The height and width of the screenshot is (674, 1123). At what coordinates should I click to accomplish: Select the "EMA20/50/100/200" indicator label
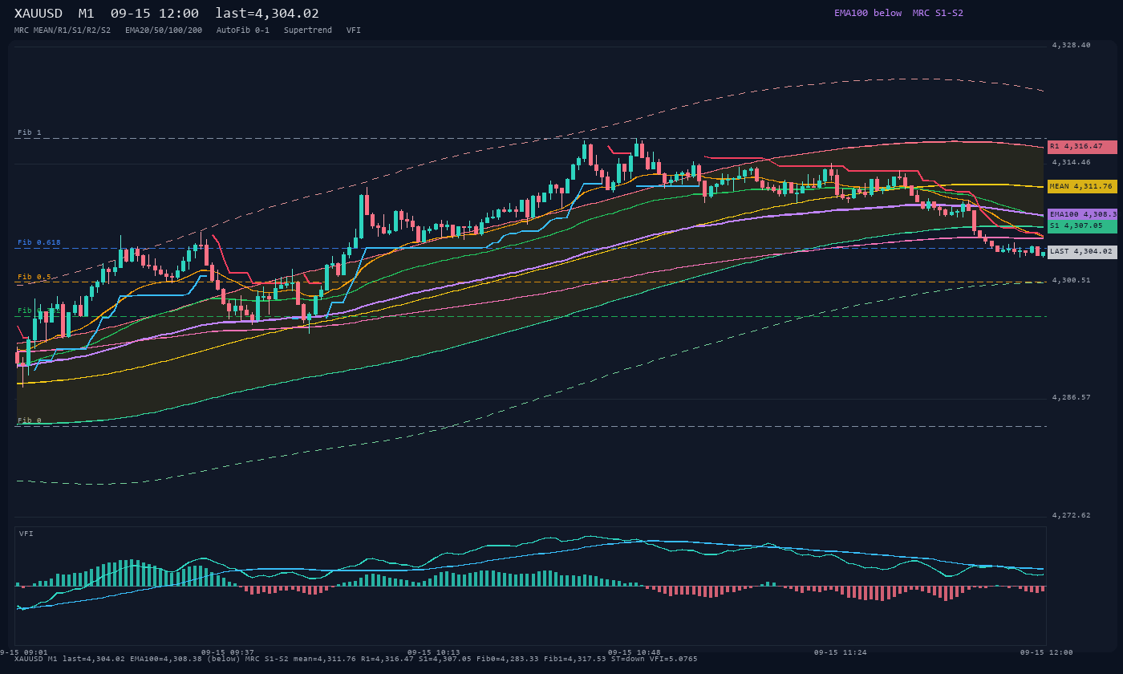[164, 30]
